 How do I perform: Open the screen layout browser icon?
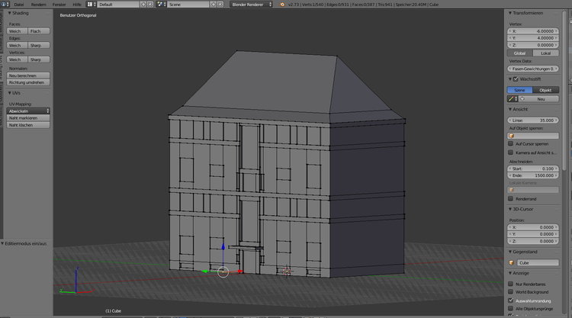[x=92, y=5]
